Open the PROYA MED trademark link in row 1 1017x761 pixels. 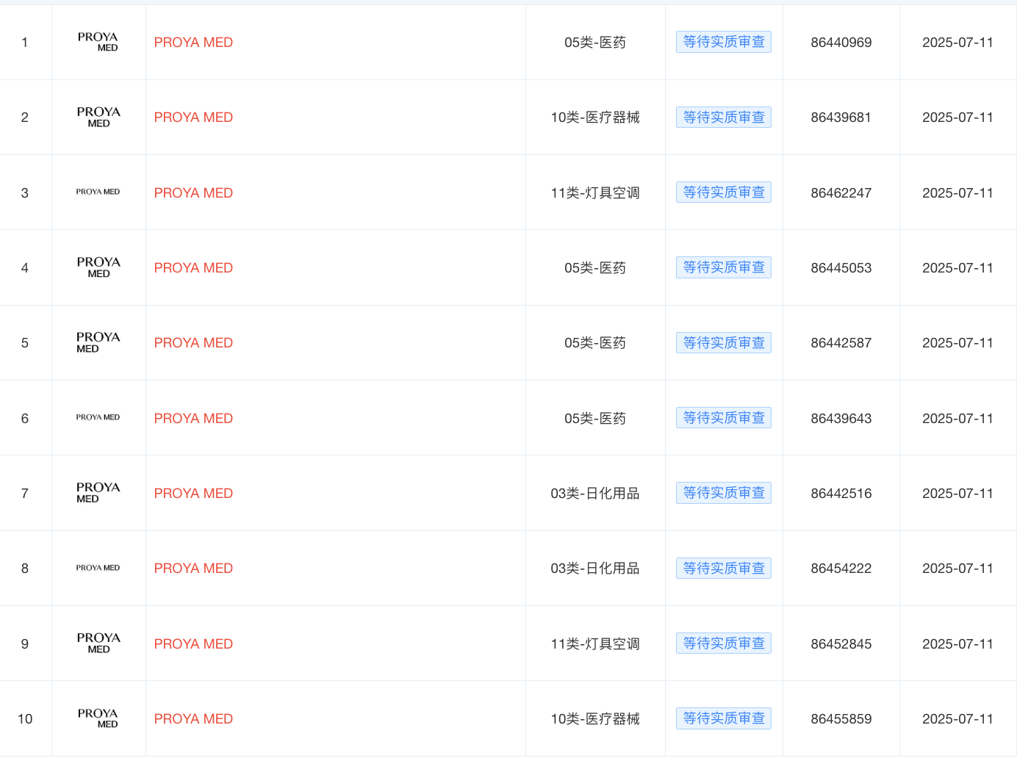193,42
